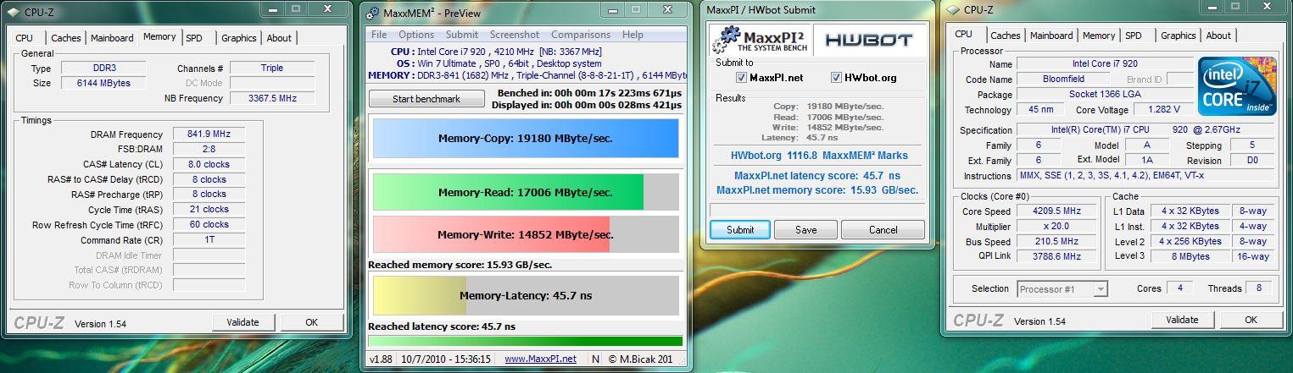This screenshot has height=373, width=1293.
Task: Switch to Mainboard tab in left CPU-Z
Action: [x=112, y=38]
